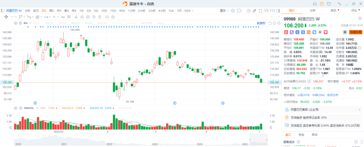Screen dimensions: 364x147
Task: Select the 资金 tab at bottom
Action: (301, 135)
